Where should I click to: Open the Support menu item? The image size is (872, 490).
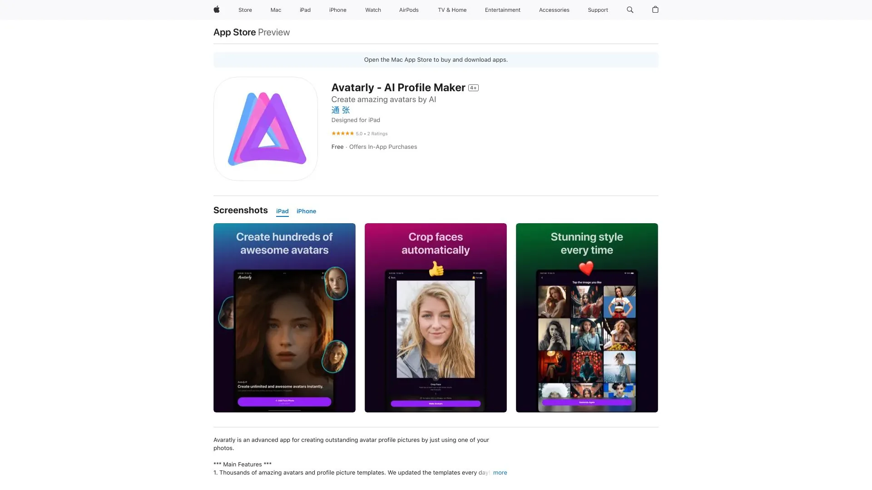pyautogui.click(x=598, y=10)
